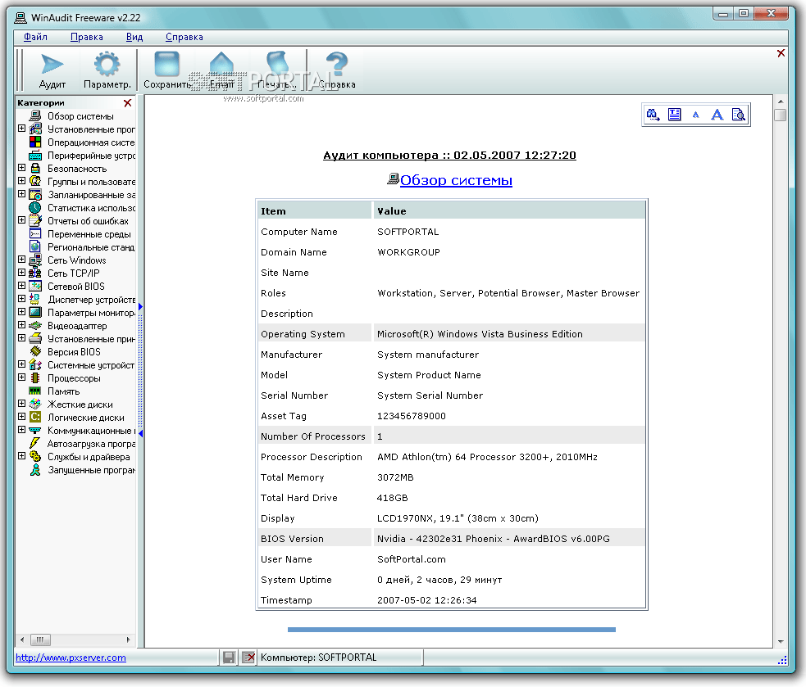Viewport: 806px width, 687px height.
Task: Select Запущенные программы category
Action: (91, 470)
